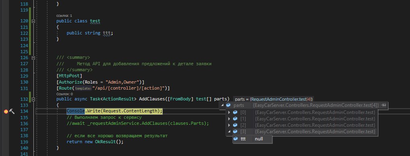Click the cube icon of element [2]

[235, 125]
